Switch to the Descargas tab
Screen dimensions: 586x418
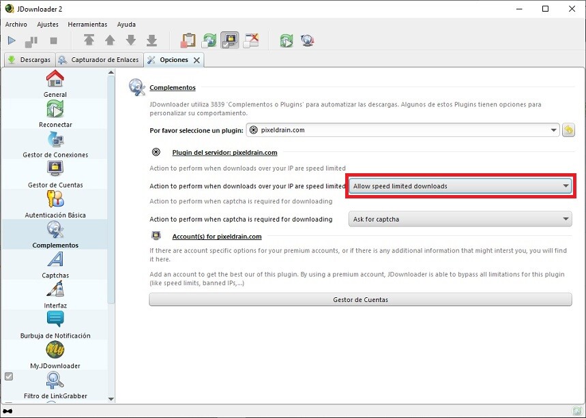29,60
